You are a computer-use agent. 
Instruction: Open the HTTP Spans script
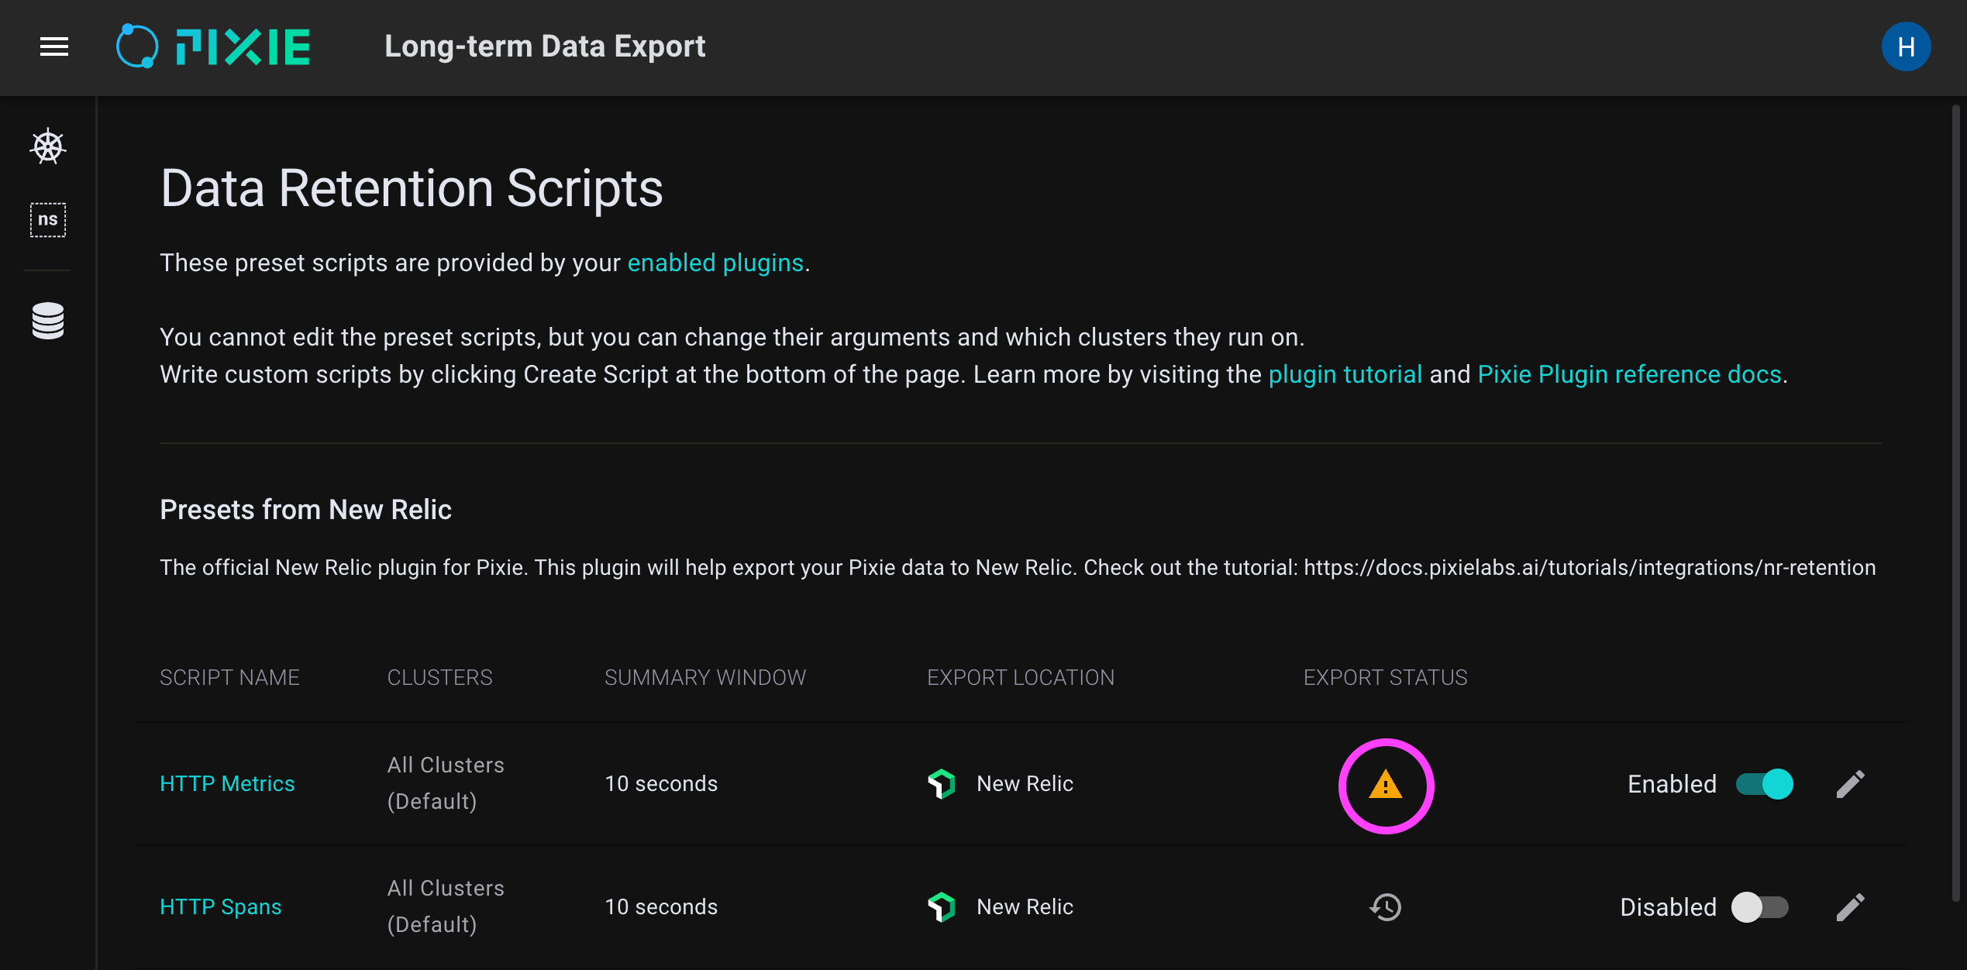[221, 906]
